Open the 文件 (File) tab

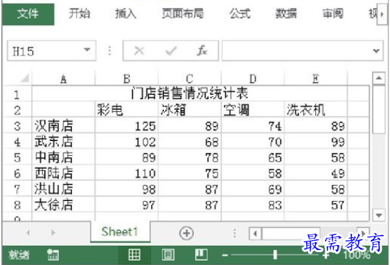click(x=28, y=14)
